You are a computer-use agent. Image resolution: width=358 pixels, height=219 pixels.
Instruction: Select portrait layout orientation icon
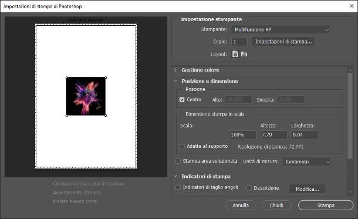(235, 54)
